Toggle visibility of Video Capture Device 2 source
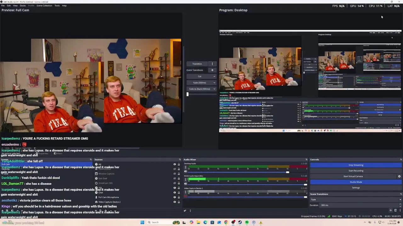The image size is (403, 226). coord(175,202)
